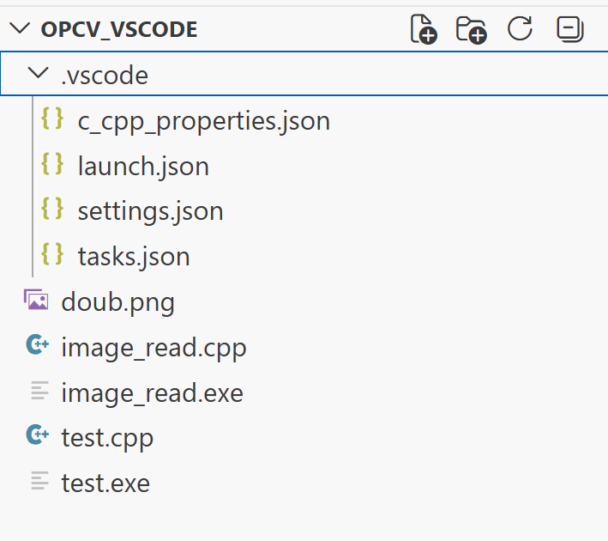
Task: Click the JSON braces icon beside launch.json
Action: coord(52,163)
